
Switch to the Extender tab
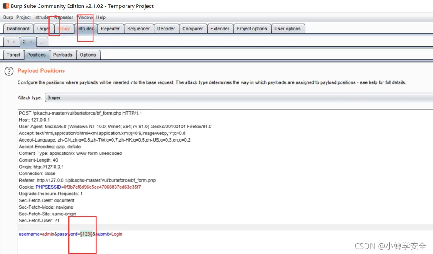[x=220, y=29]
